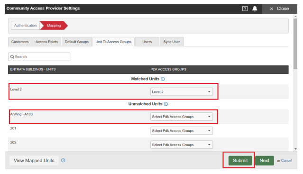Click the green Submit button
303x174 pixels.
coord(240,160)
